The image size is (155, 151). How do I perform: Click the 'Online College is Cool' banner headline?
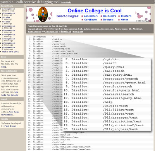point(95,11)
